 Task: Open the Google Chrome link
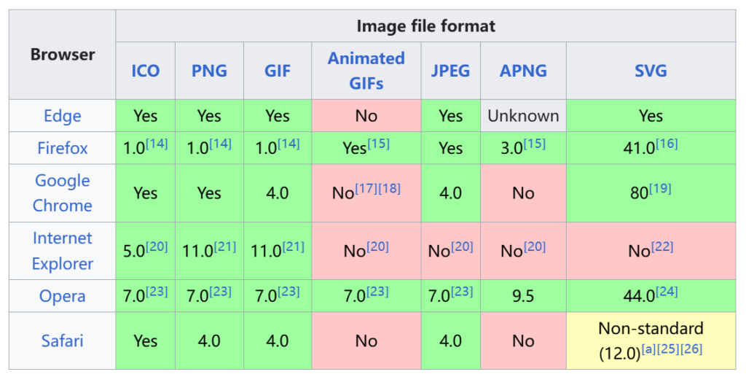pyautogui.click(x=63, y=193)
